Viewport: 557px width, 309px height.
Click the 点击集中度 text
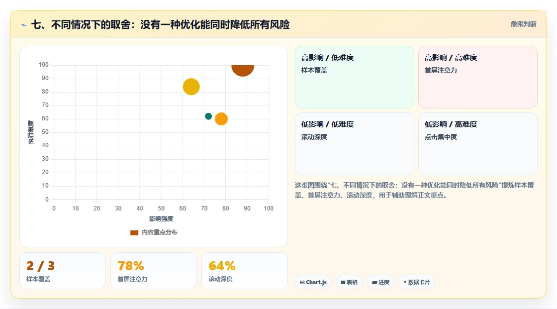[x=441, y=137]
